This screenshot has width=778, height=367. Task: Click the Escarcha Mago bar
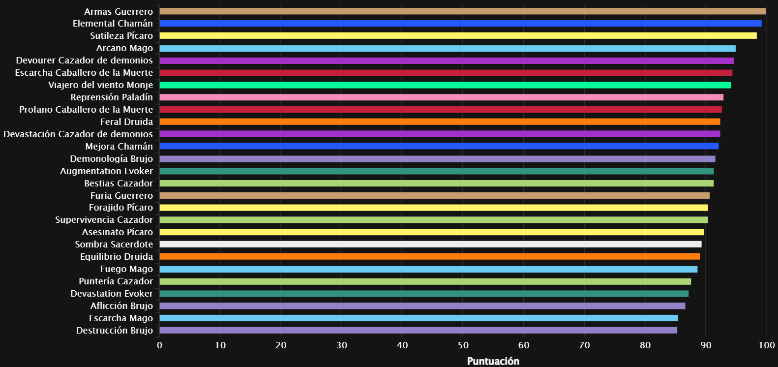tap(419, 318)
